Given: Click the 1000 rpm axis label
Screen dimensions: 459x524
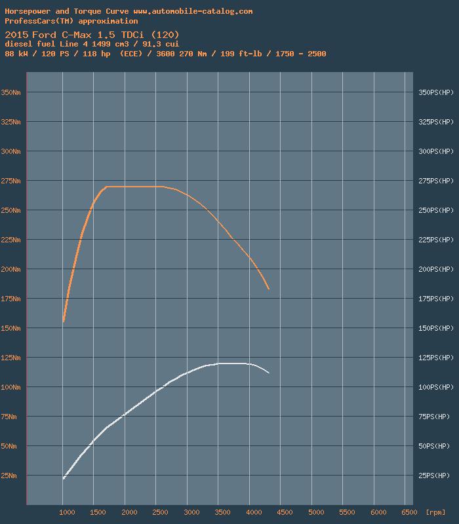Looking at the screenshot, I should coord(67,512).
